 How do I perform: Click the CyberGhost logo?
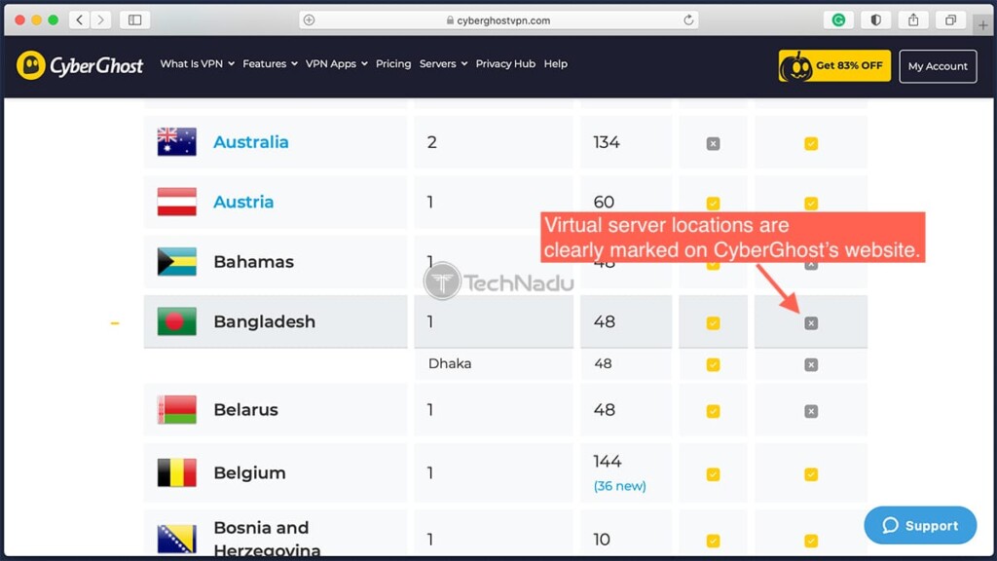click(x=80, y=65)
